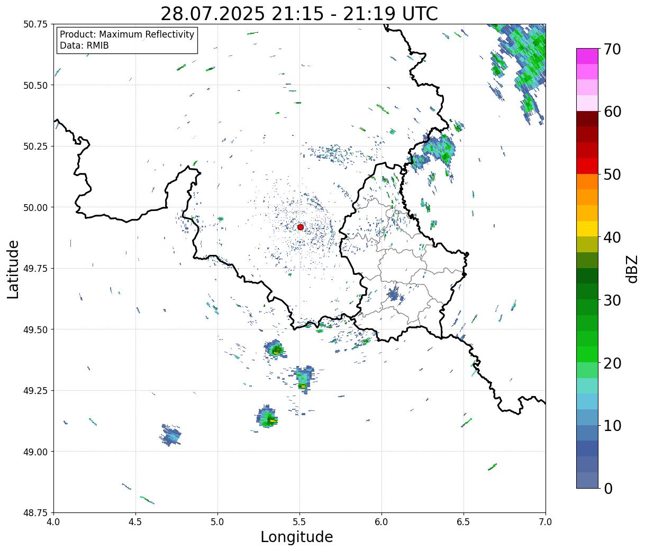
Task: Click the latitude tick label 50.25
Action: point(35,146)
